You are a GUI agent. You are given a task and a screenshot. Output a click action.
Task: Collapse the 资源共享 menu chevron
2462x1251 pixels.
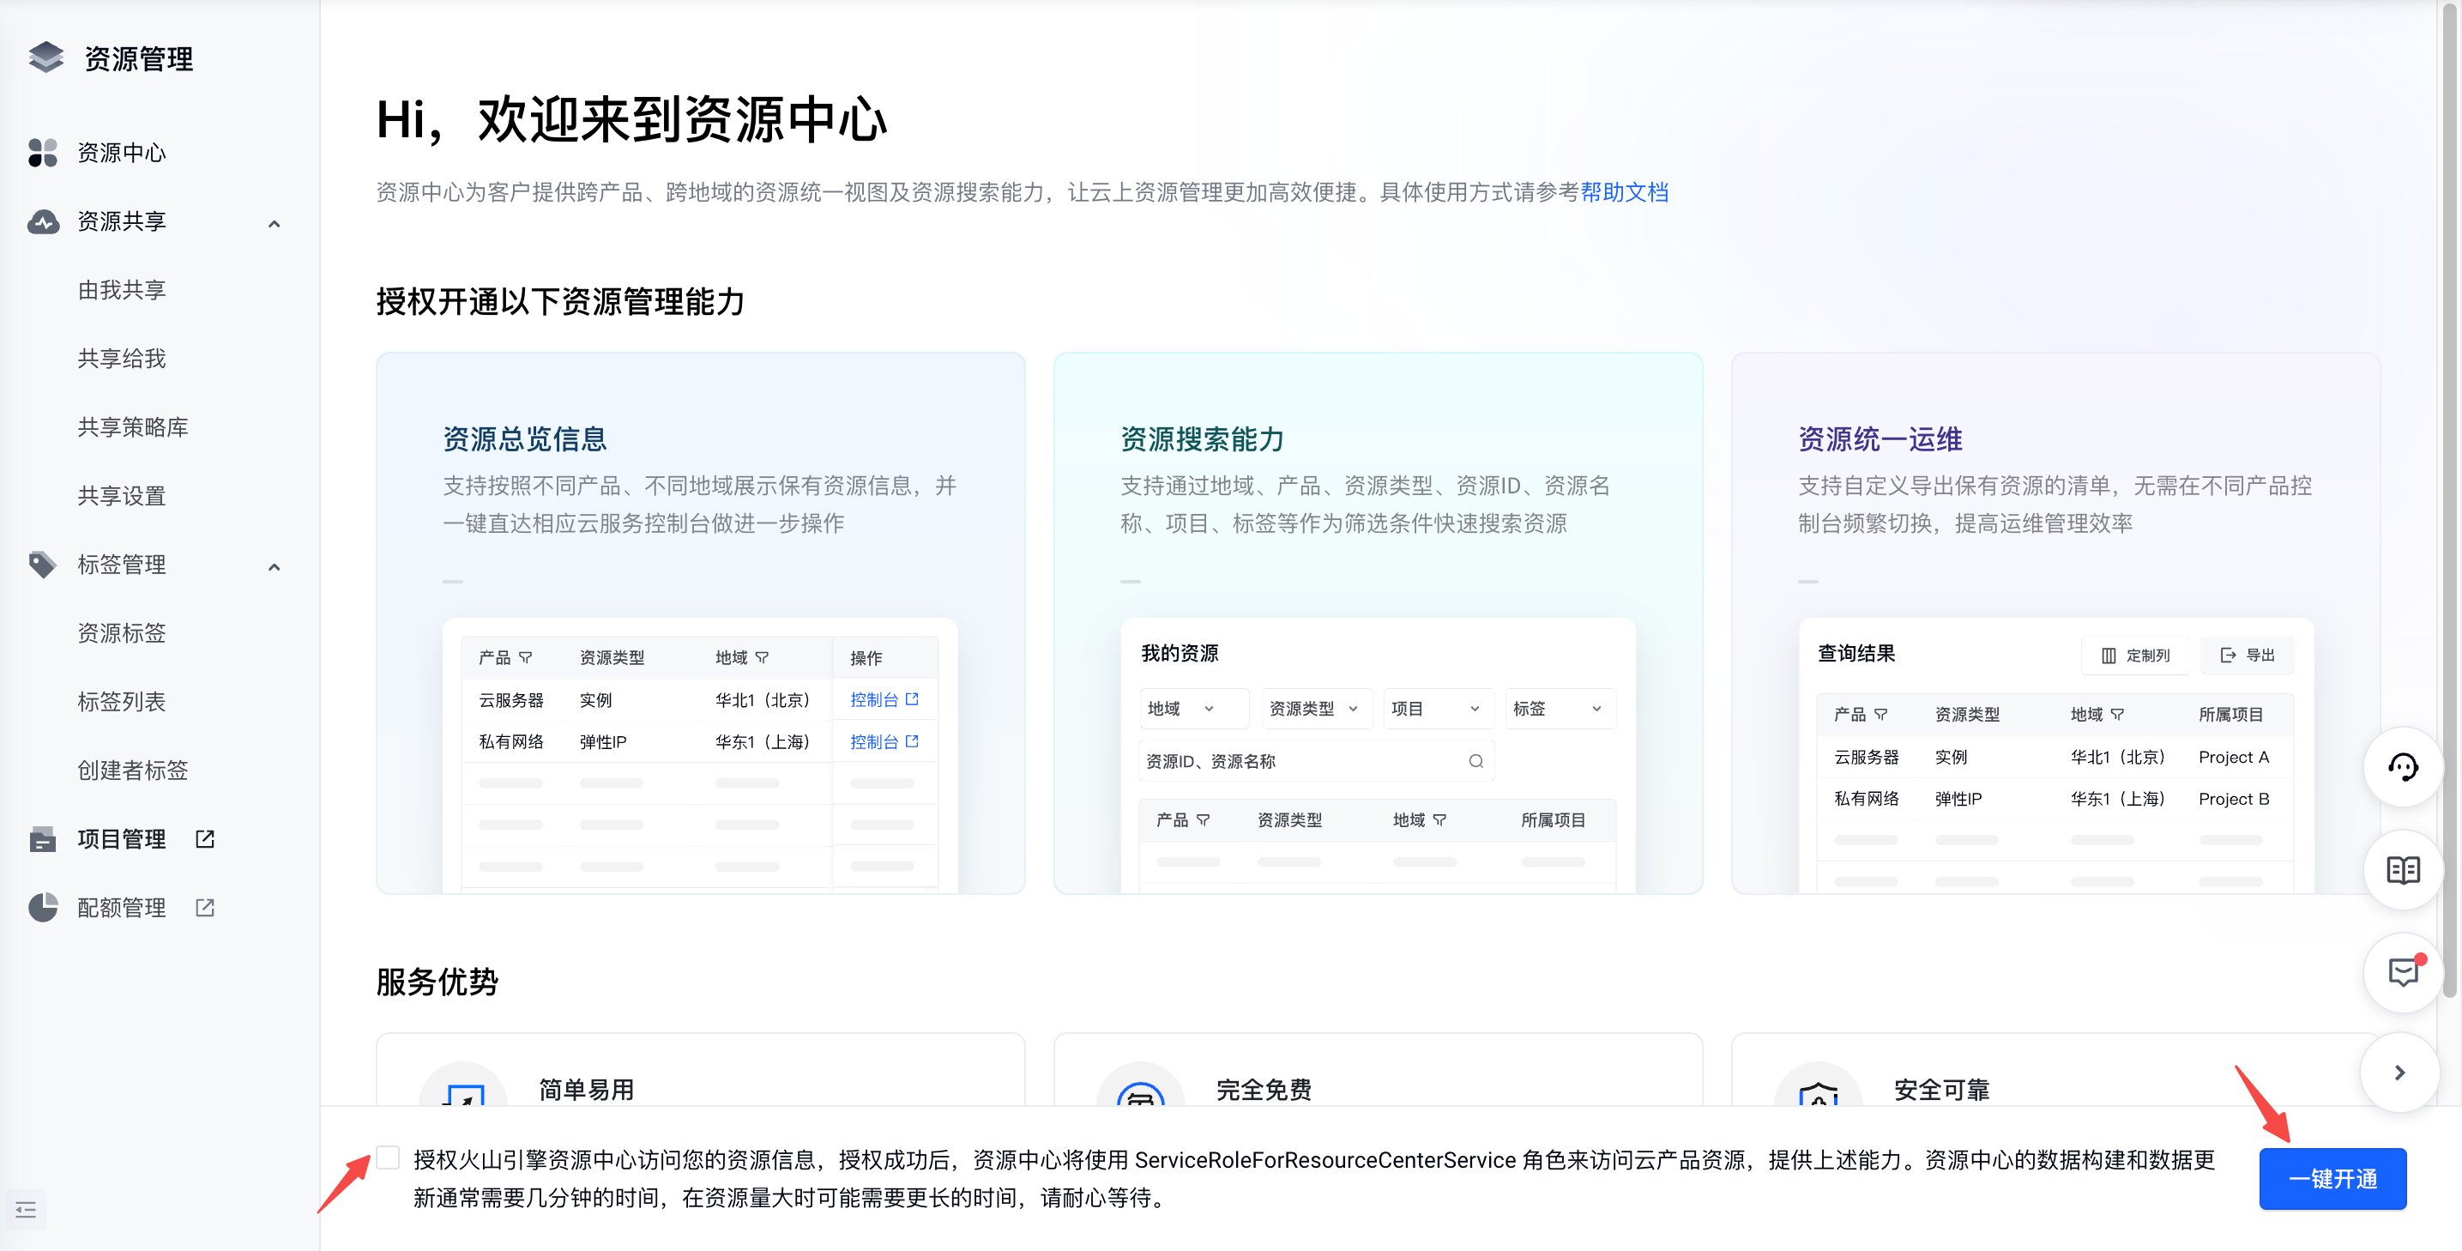(275, 223)
